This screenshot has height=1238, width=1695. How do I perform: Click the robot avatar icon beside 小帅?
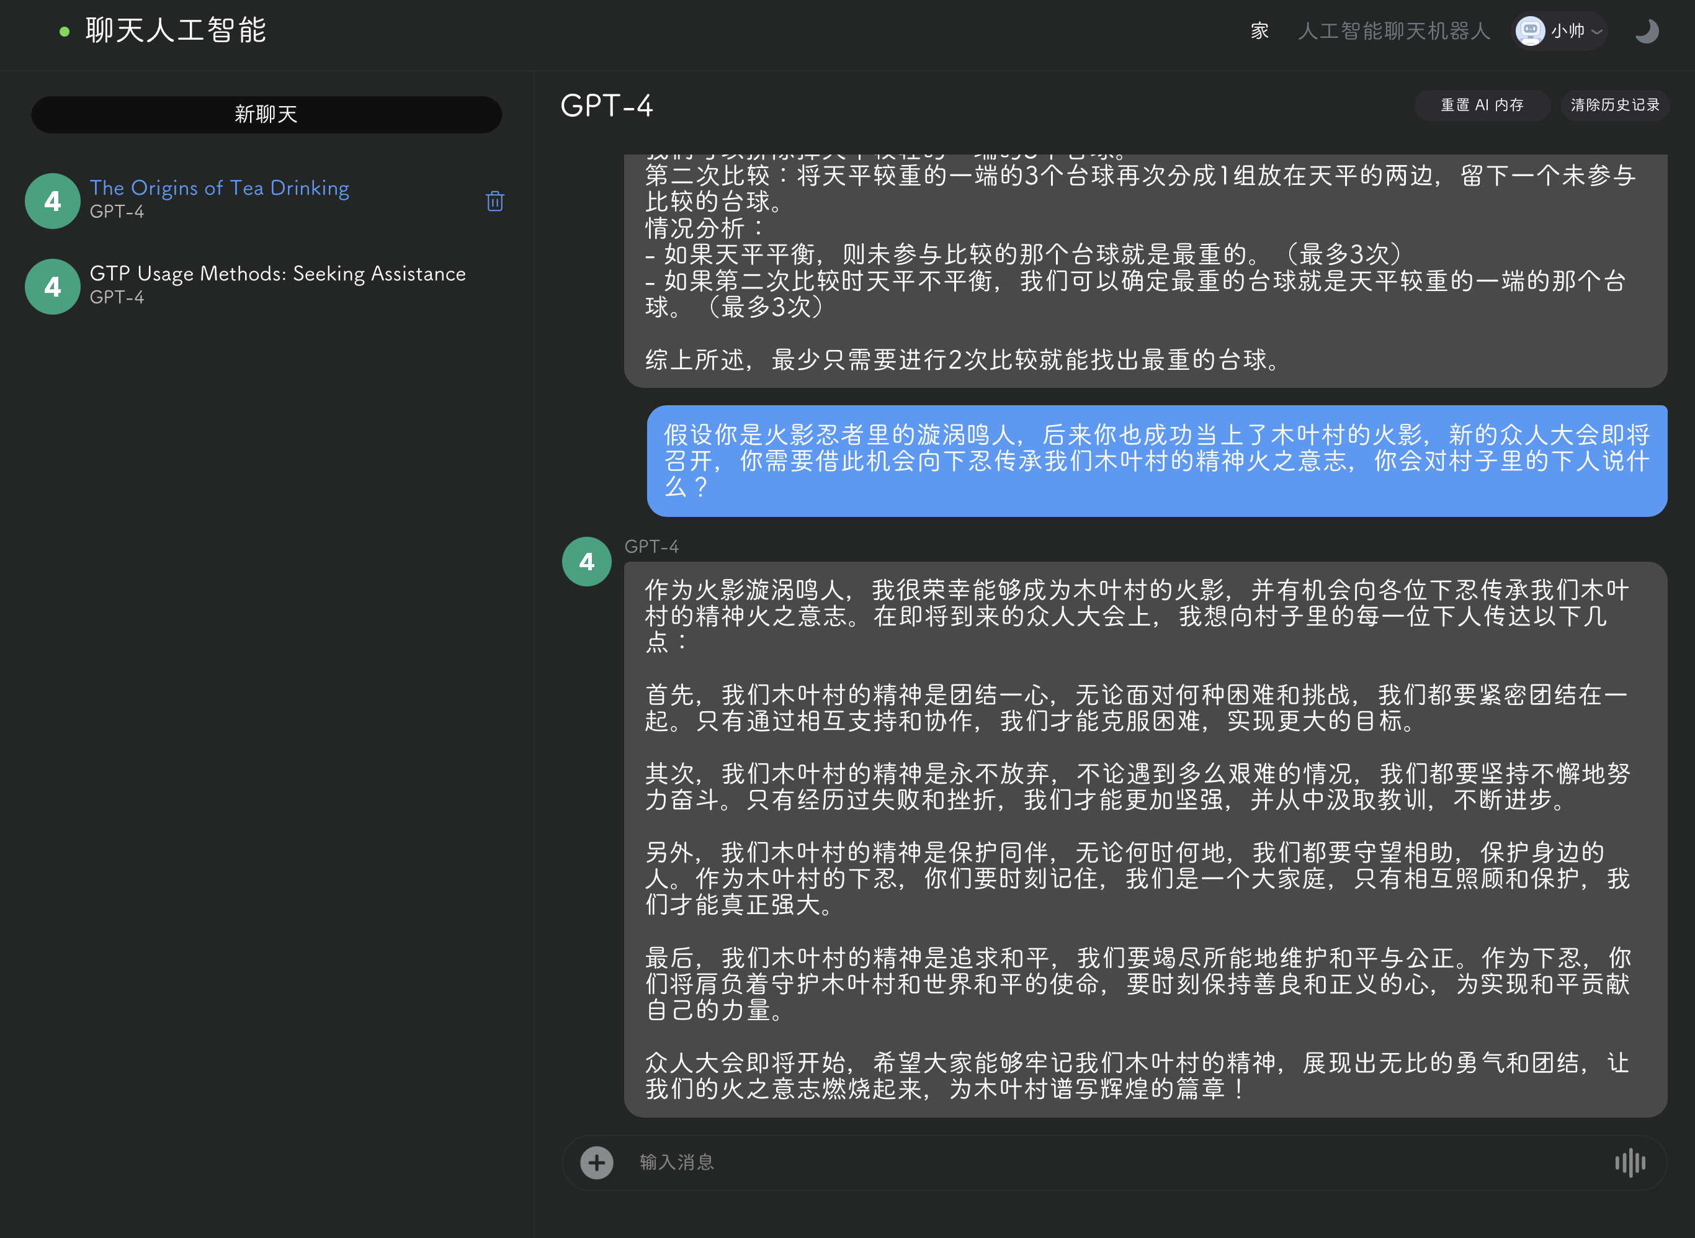pyautogui.click(x=1529, y=31)
